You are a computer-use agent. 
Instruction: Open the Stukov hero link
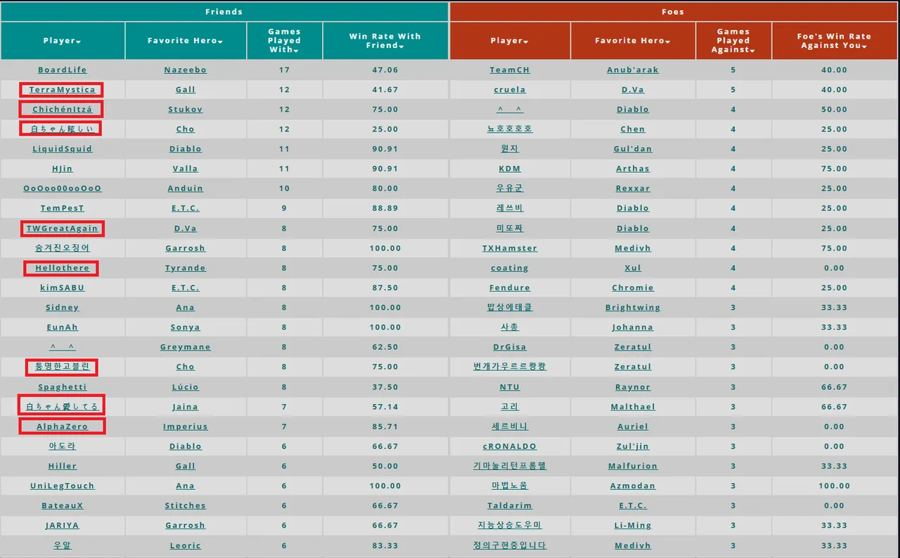(x=186, y=110)
